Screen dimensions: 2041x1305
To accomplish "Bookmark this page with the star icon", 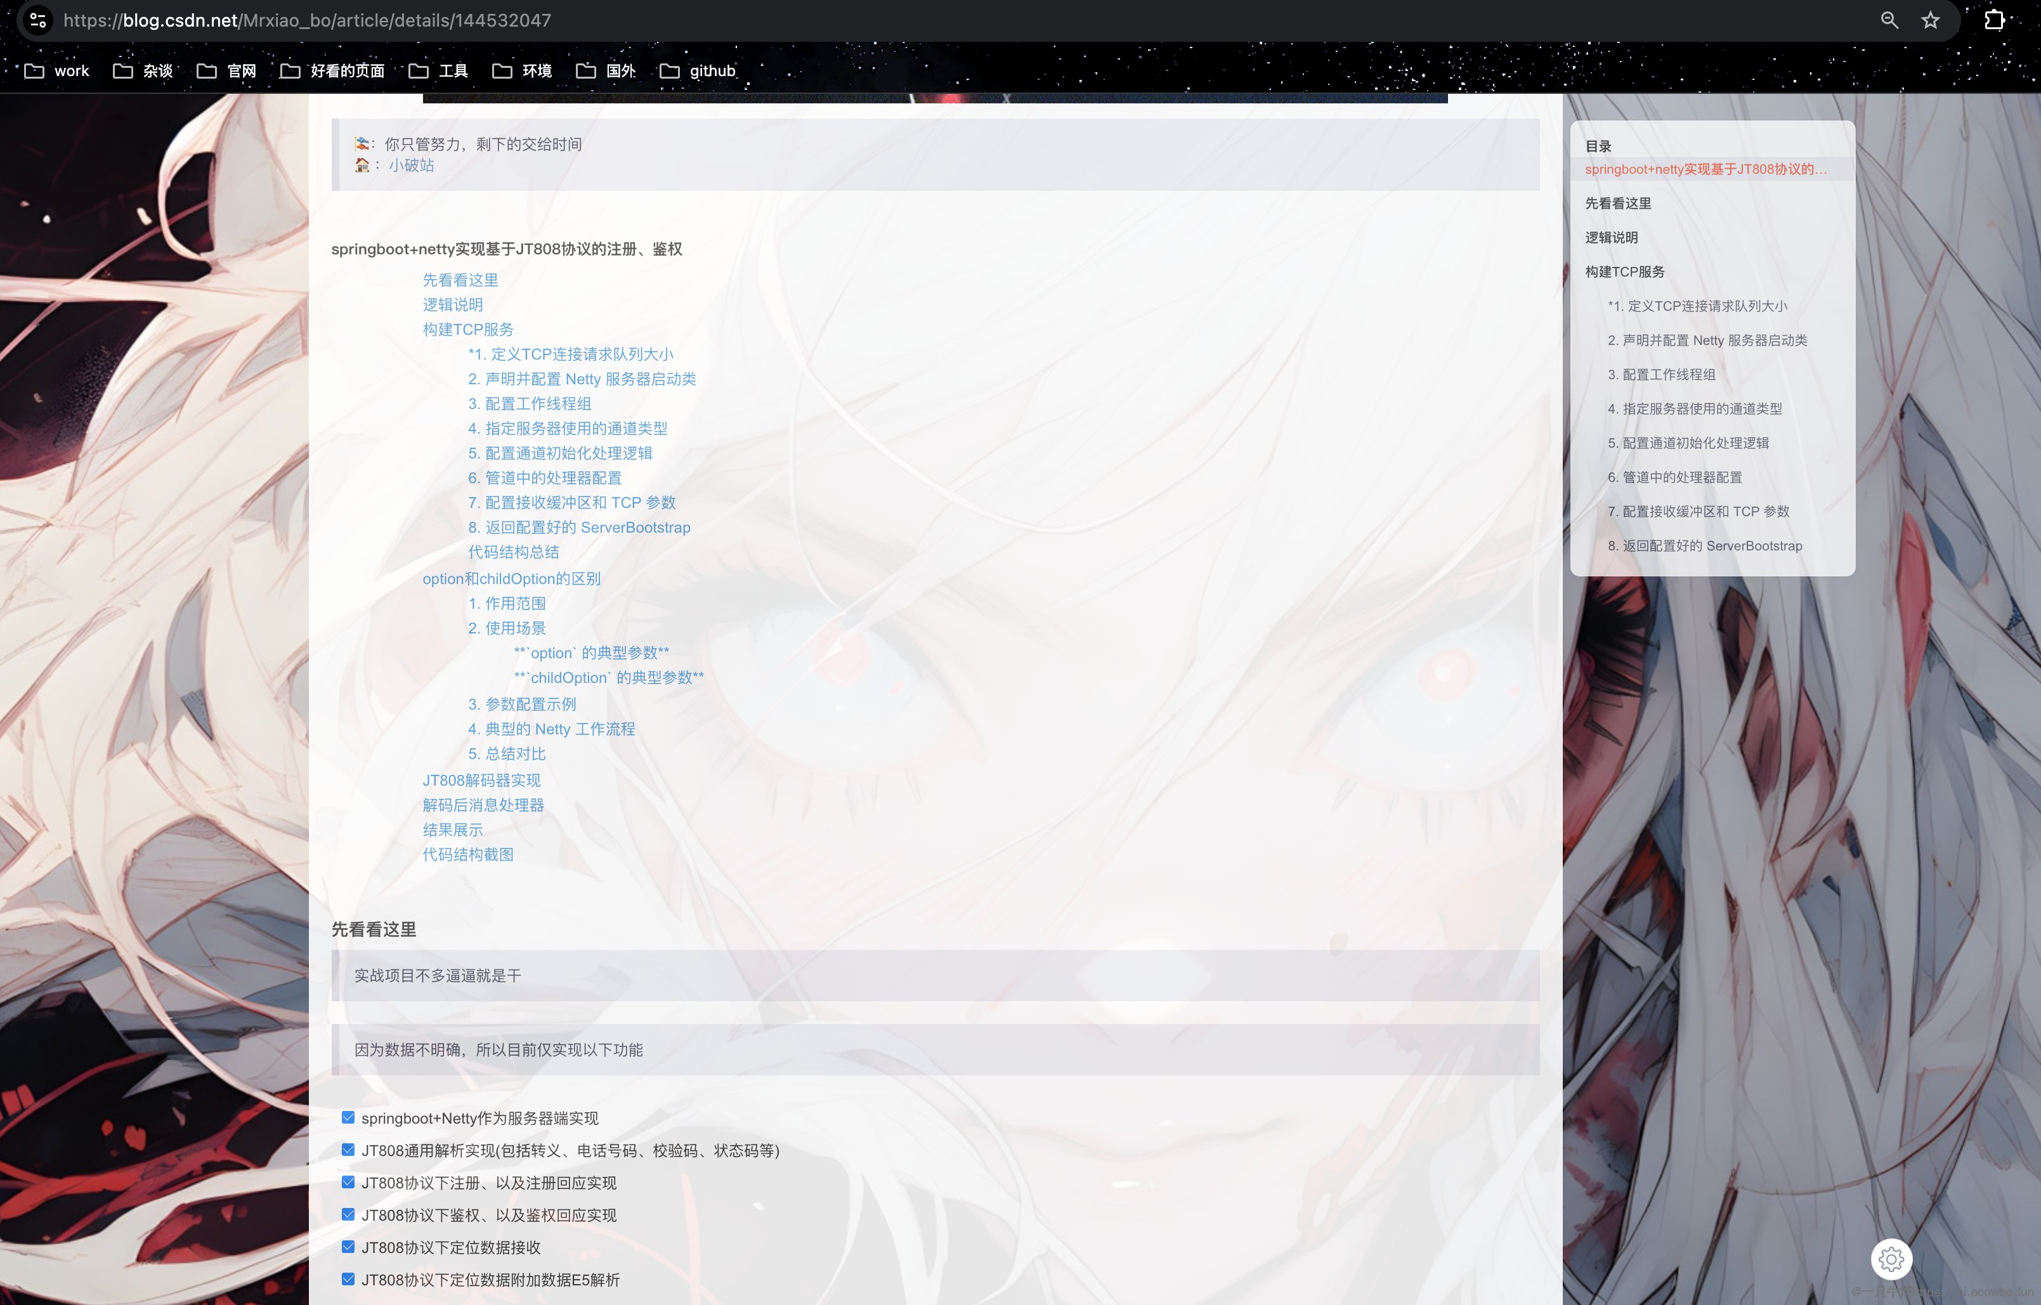I will point(1930,20).
